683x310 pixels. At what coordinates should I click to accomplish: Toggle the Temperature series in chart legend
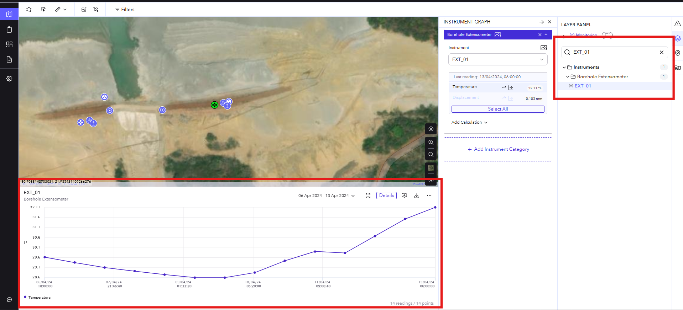point(37,297)
